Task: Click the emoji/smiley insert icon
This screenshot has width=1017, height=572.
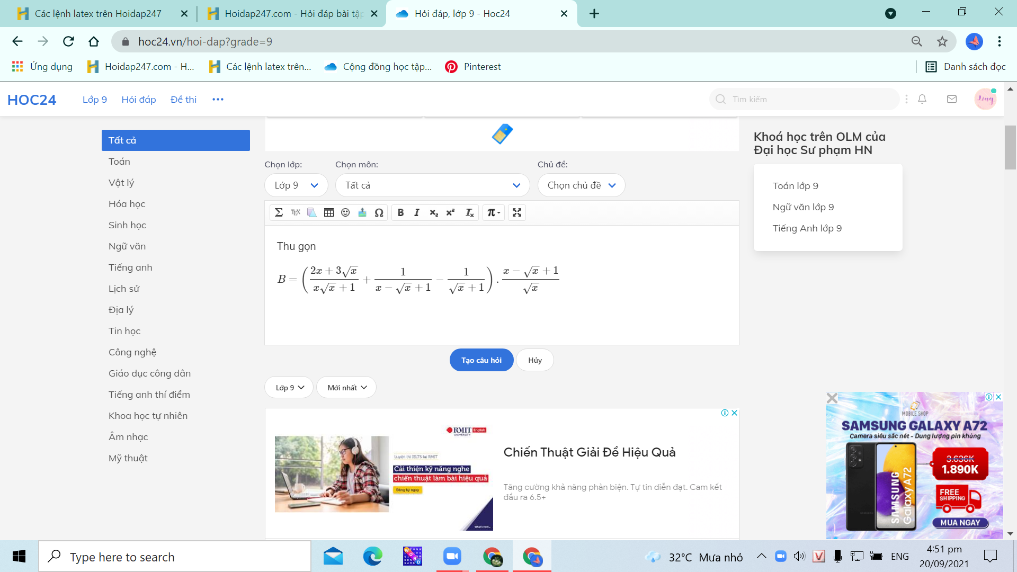Action: (345, 212)
